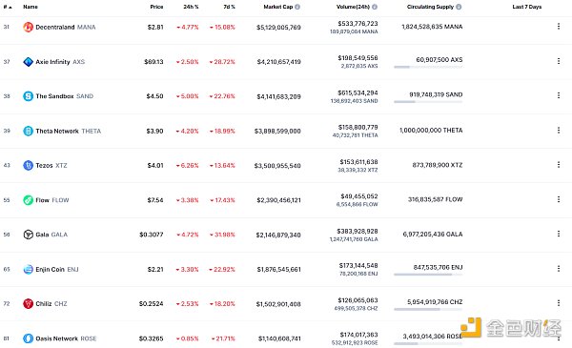Click the Axie Infinity diamond logo
The image size is (572, 348).
pyautogui.click(x=28, y=62)
